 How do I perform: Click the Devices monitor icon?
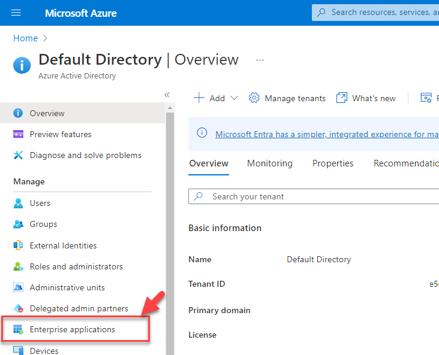tap(18, 351)
